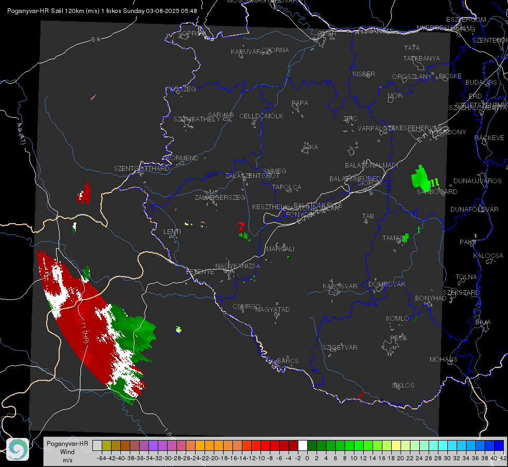The image size is (508, 467).
Task: Click the 'KÖRMEND' city label
Action: (182, 158)
